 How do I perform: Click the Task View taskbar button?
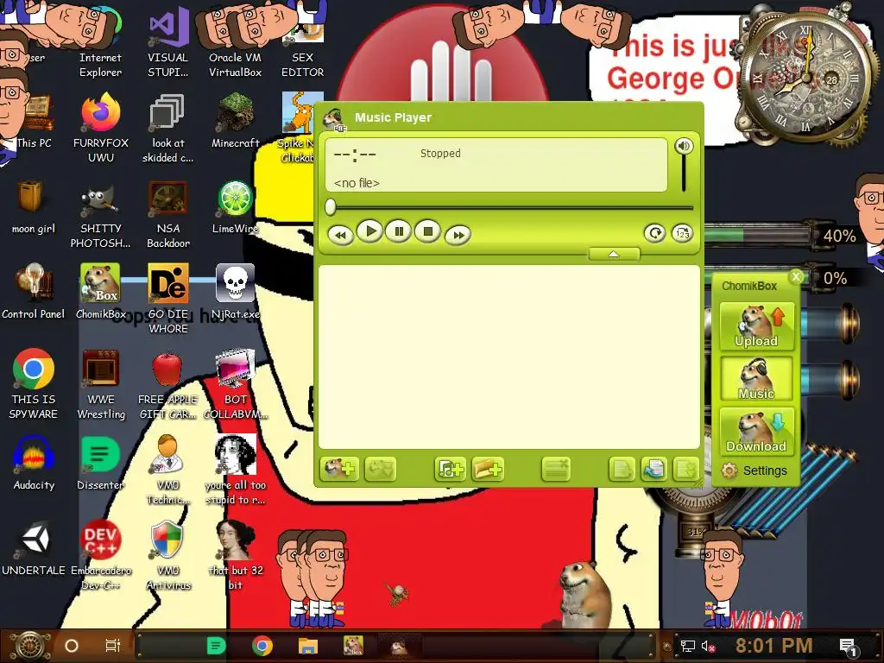coord(113,646)
